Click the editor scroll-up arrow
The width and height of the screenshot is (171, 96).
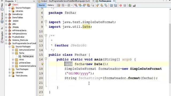click(170, 9)
